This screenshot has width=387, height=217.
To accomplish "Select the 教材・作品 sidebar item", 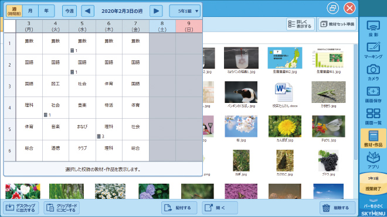I will (x=373, y=139).
